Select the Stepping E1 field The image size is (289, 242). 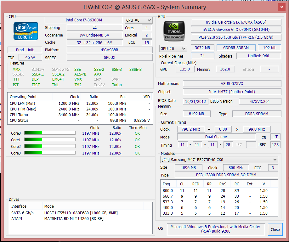[x=95, y=27]
